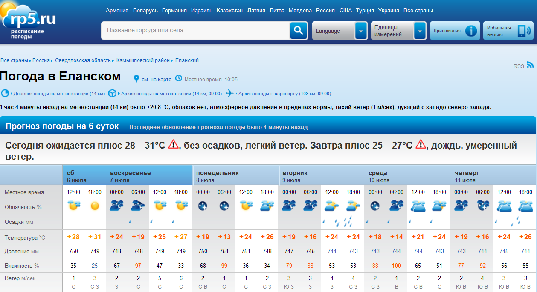Open the Единицы измерений dropdown
The width and height of the screenshot is (537, 292).
coord(420,31)
